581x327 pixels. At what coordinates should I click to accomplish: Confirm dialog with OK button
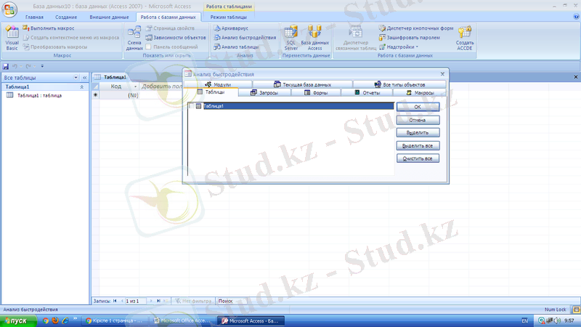(x=418, y=107)
